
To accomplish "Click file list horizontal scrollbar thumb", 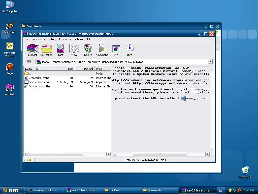I will tap(56, 154).
